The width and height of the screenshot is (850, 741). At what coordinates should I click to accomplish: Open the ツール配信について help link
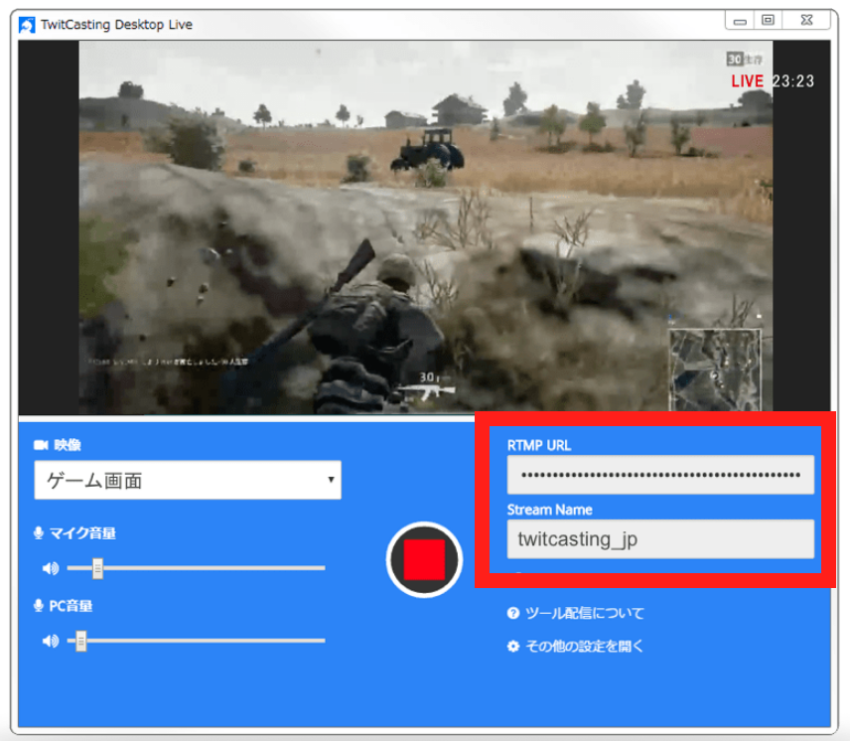585,613
